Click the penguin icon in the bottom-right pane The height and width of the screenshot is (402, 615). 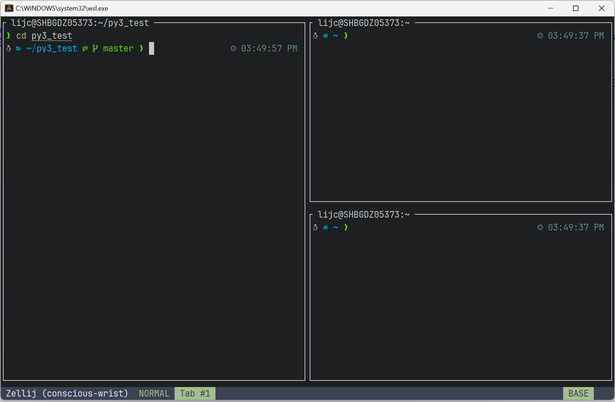click(x=316, y=227)
